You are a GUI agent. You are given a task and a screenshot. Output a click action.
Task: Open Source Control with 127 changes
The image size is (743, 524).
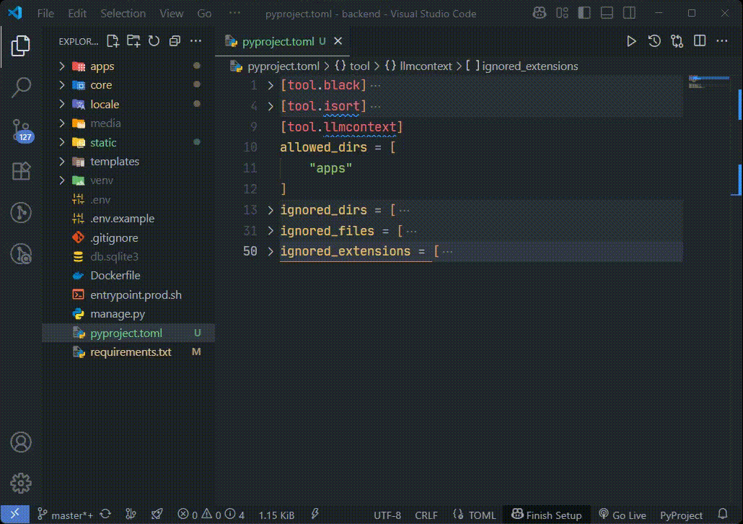tap(21, 130)
